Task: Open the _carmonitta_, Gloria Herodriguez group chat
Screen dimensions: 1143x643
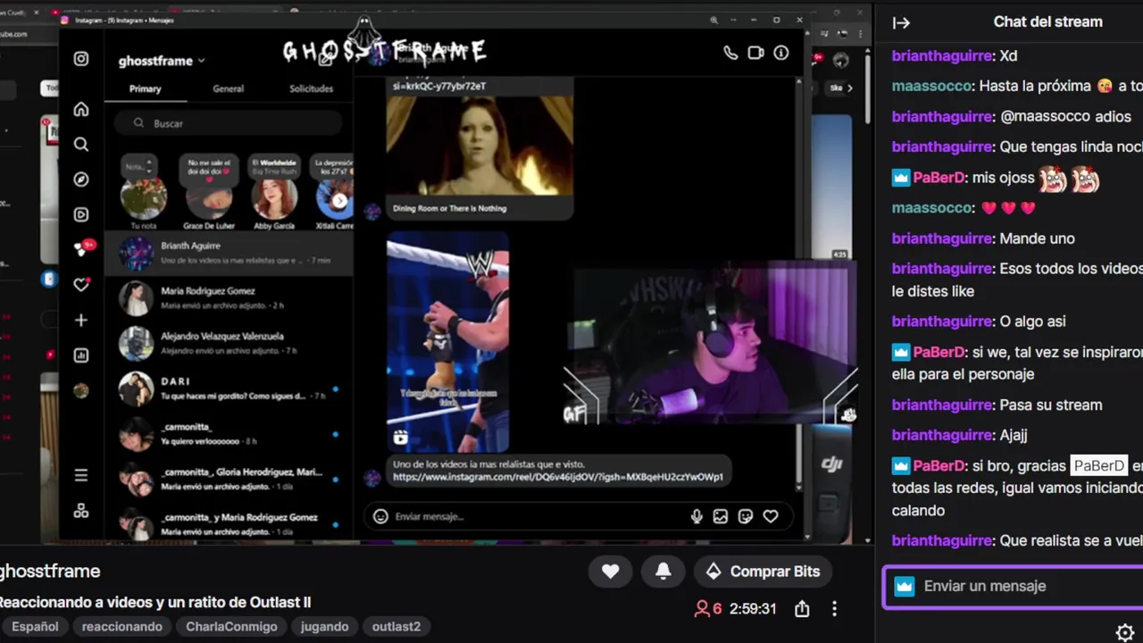Action: coord(229,480)
